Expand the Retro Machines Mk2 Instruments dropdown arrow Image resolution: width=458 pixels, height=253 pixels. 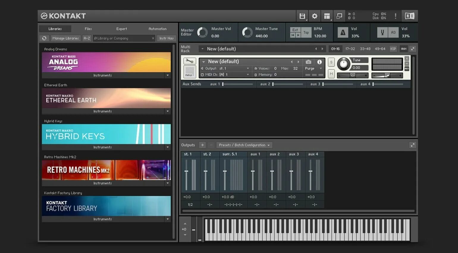click(x=168, y=183)
